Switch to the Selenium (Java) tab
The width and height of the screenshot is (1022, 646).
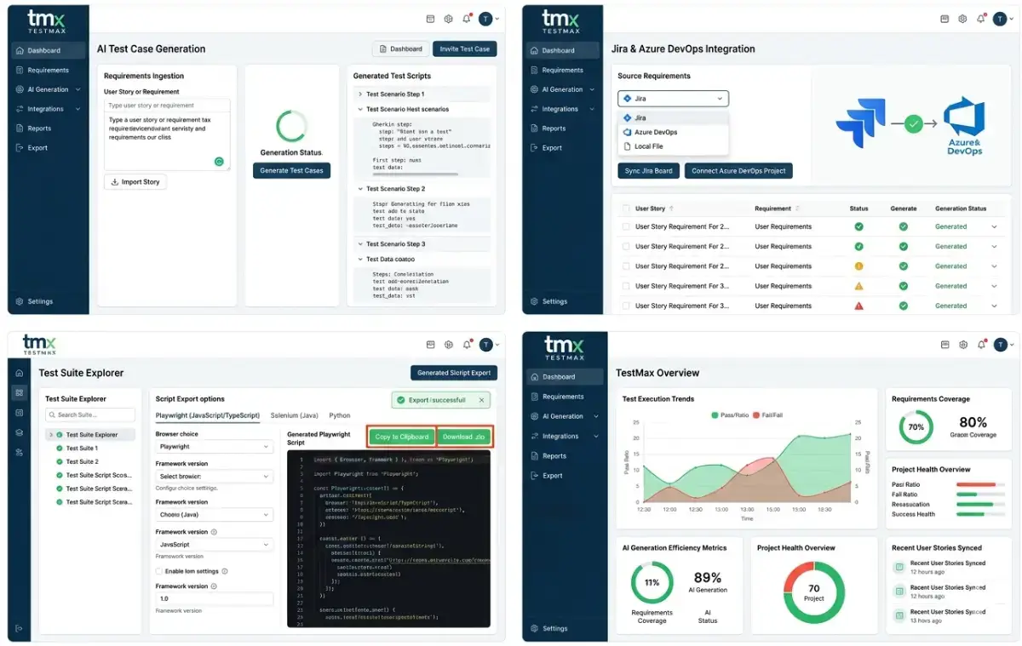295,415
